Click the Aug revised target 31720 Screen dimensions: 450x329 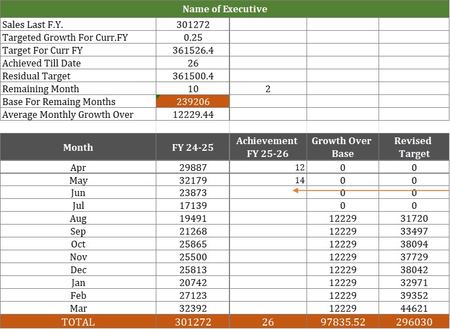(x=414, y=219)
